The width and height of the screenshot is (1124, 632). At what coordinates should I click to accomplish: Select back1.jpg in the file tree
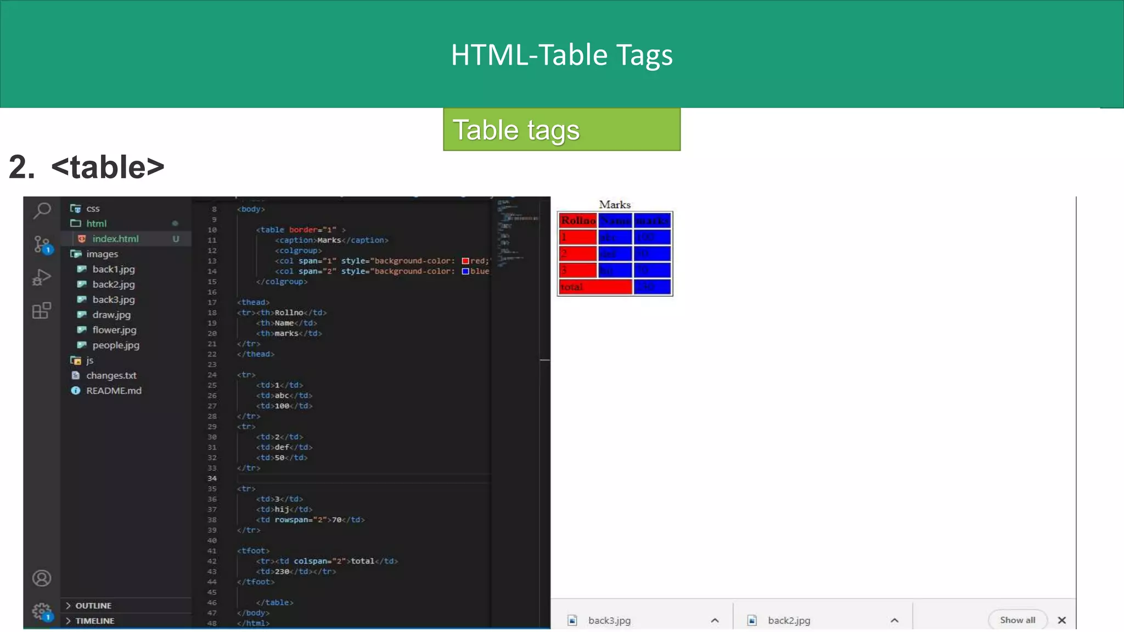coord(114,269)
